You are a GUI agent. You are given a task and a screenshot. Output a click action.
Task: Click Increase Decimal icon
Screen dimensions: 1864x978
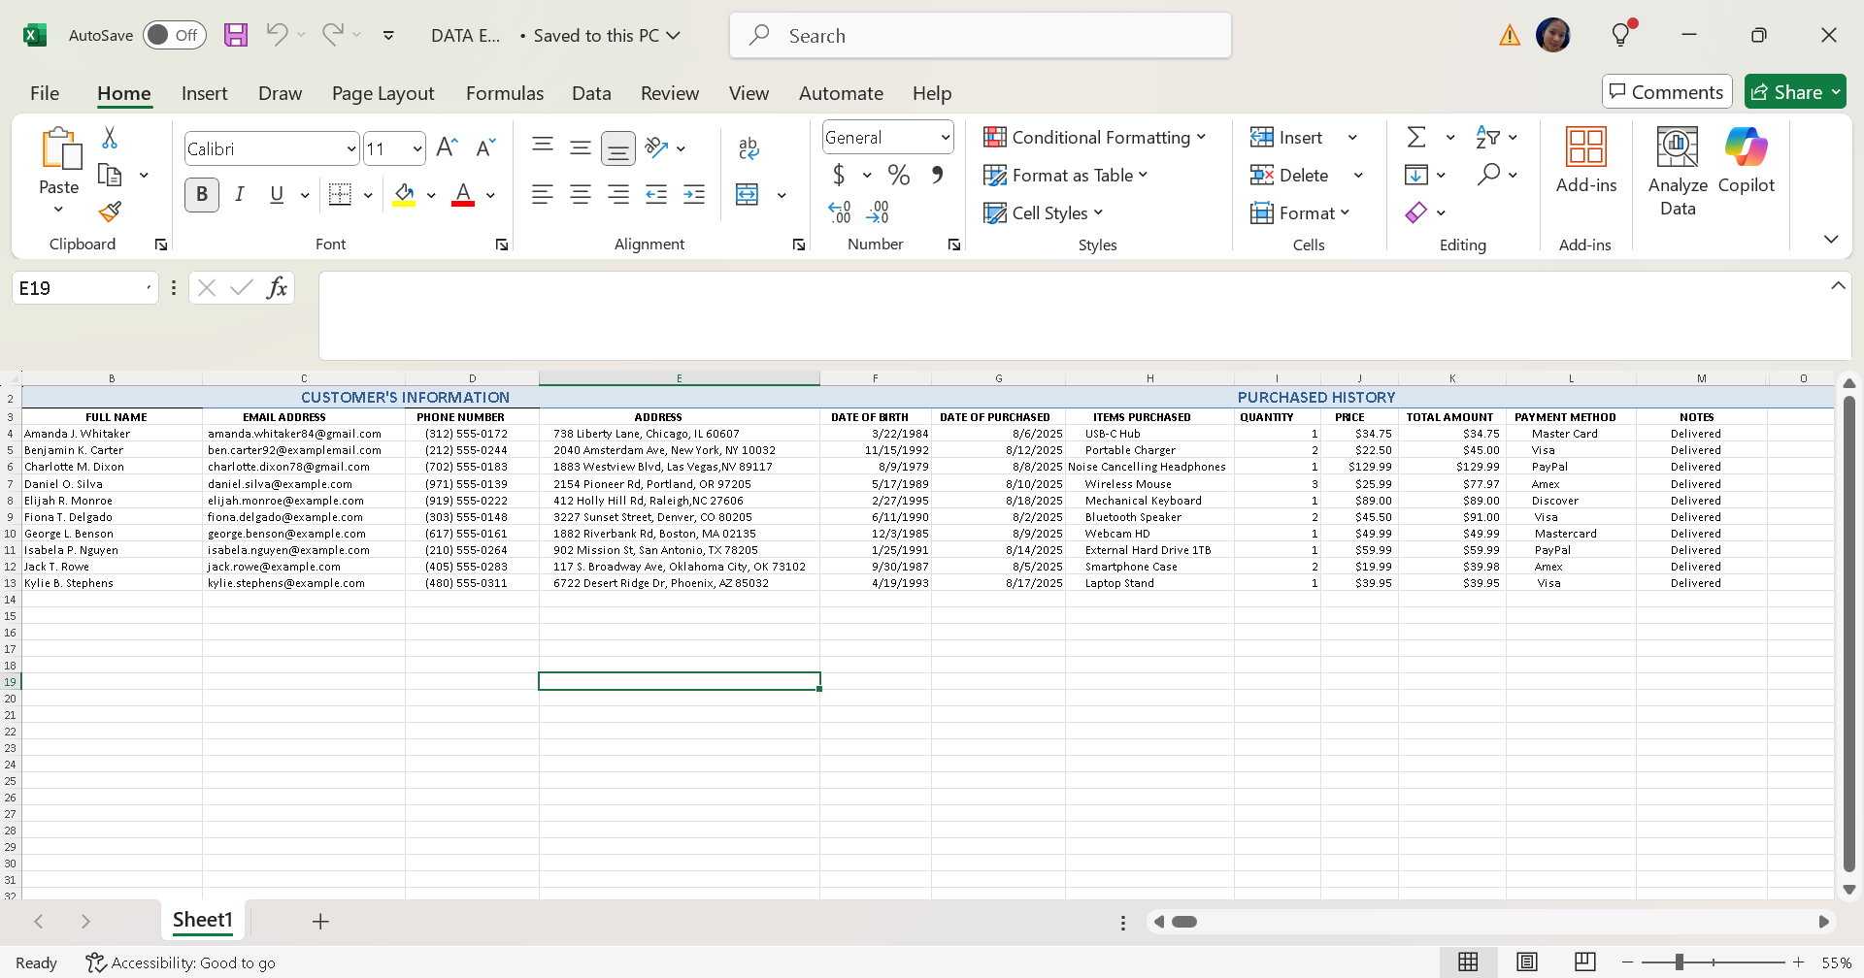pos(840,212)
